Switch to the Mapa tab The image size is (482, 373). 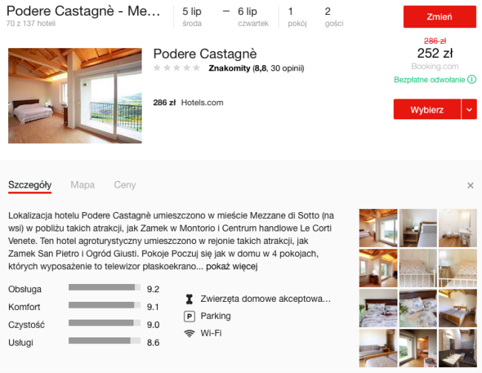(83, 185)
